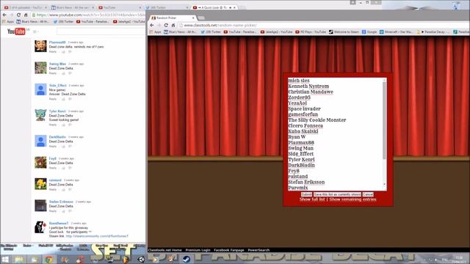Close the Random Picker tab
Image resolution: width=470 pixels, height=264 pixels.
(x=193, y=18)
